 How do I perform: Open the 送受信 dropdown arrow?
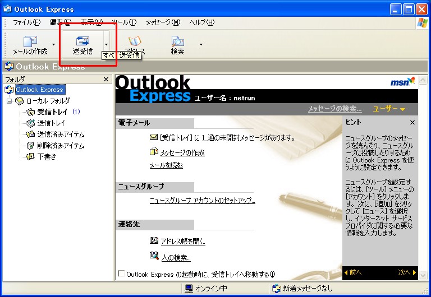(107, 44)
